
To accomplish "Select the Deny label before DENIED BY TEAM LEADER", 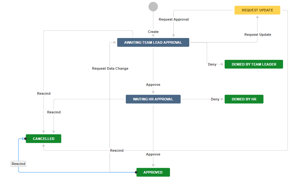I will [x=212, y=64].
